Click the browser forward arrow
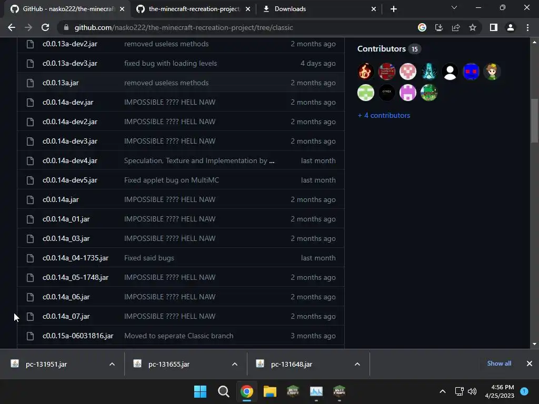 coord(28,27)
